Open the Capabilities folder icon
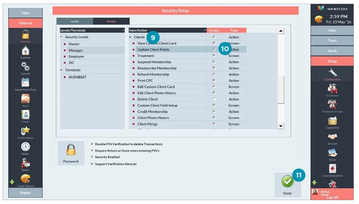The width and height of the screenshot is (359, 204). click(332, 121)
